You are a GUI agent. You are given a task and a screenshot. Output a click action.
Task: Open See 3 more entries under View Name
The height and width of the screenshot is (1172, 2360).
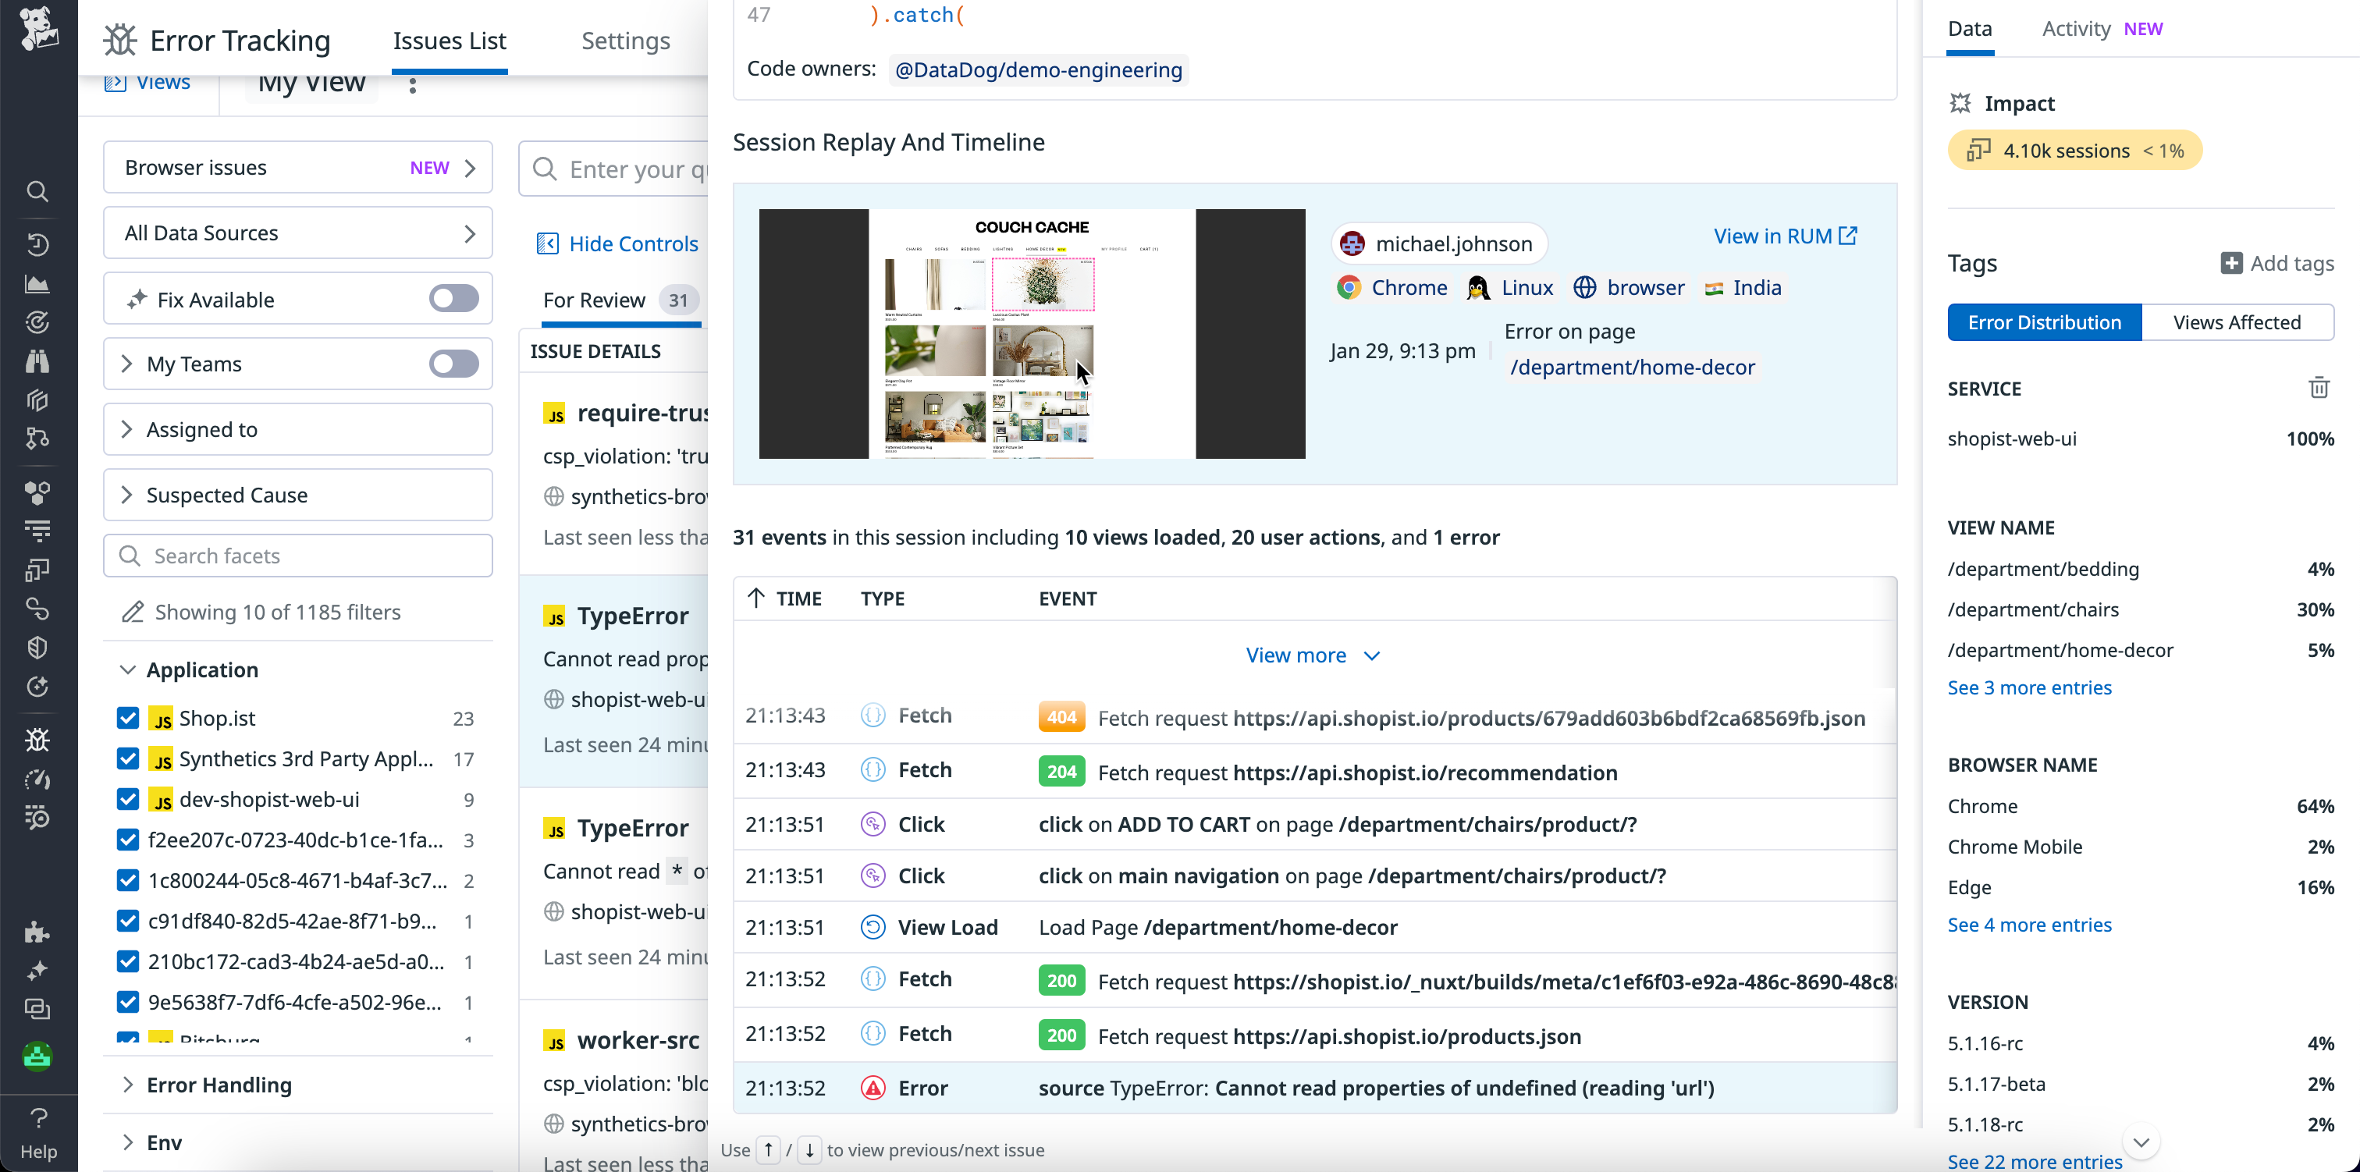click(2029, 687)
